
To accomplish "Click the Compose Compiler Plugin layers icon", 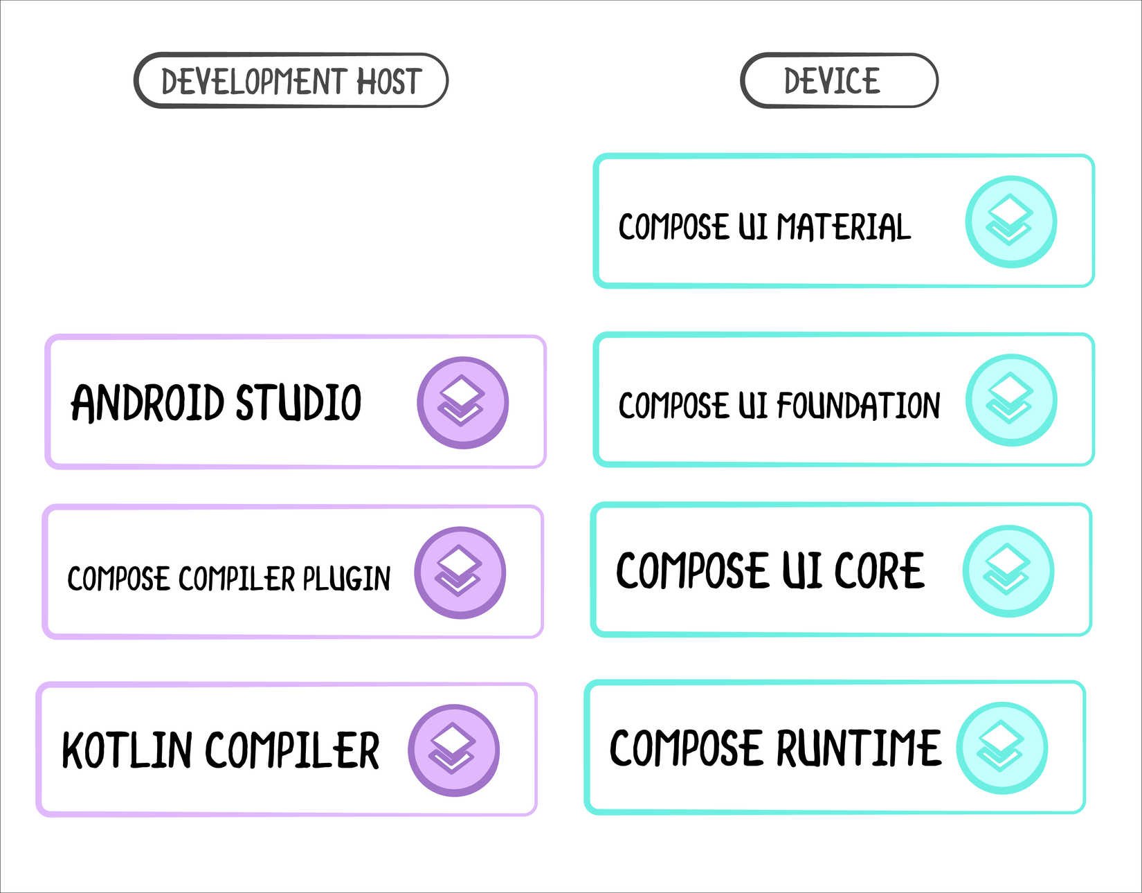I will pyautogui.click(x=460, y=572).
